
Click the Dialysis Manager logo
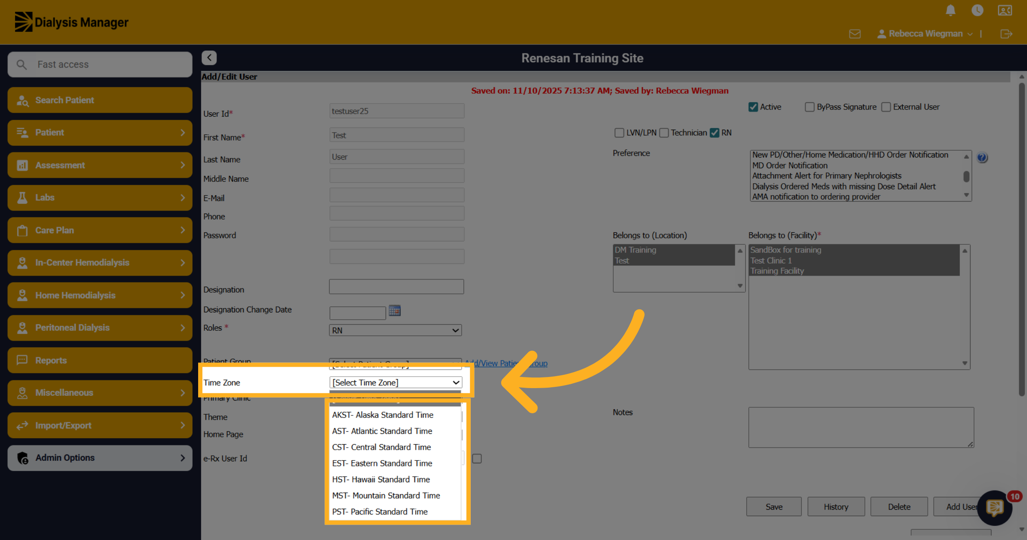71,22
